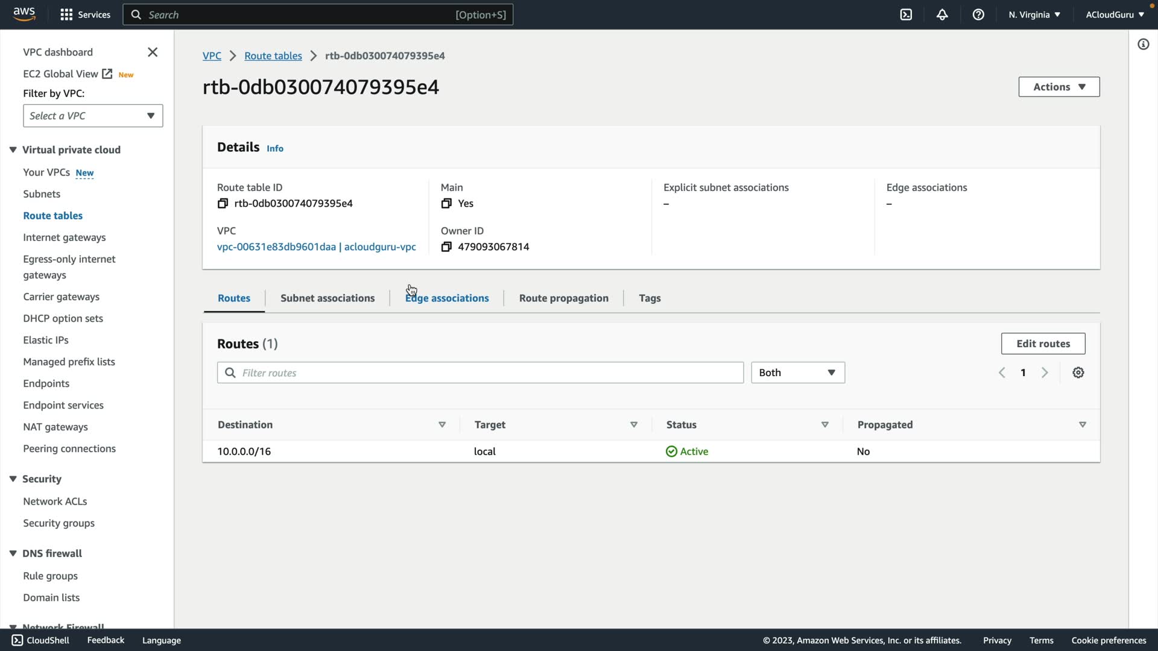Open the Services grid menu
This screenshot has height=651, width=1158.
pyautogui.click(x=66, y=14)
